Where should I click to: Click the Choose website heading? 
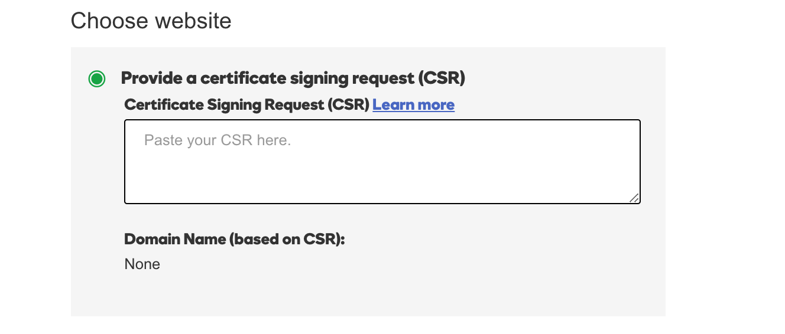point(151,21)
